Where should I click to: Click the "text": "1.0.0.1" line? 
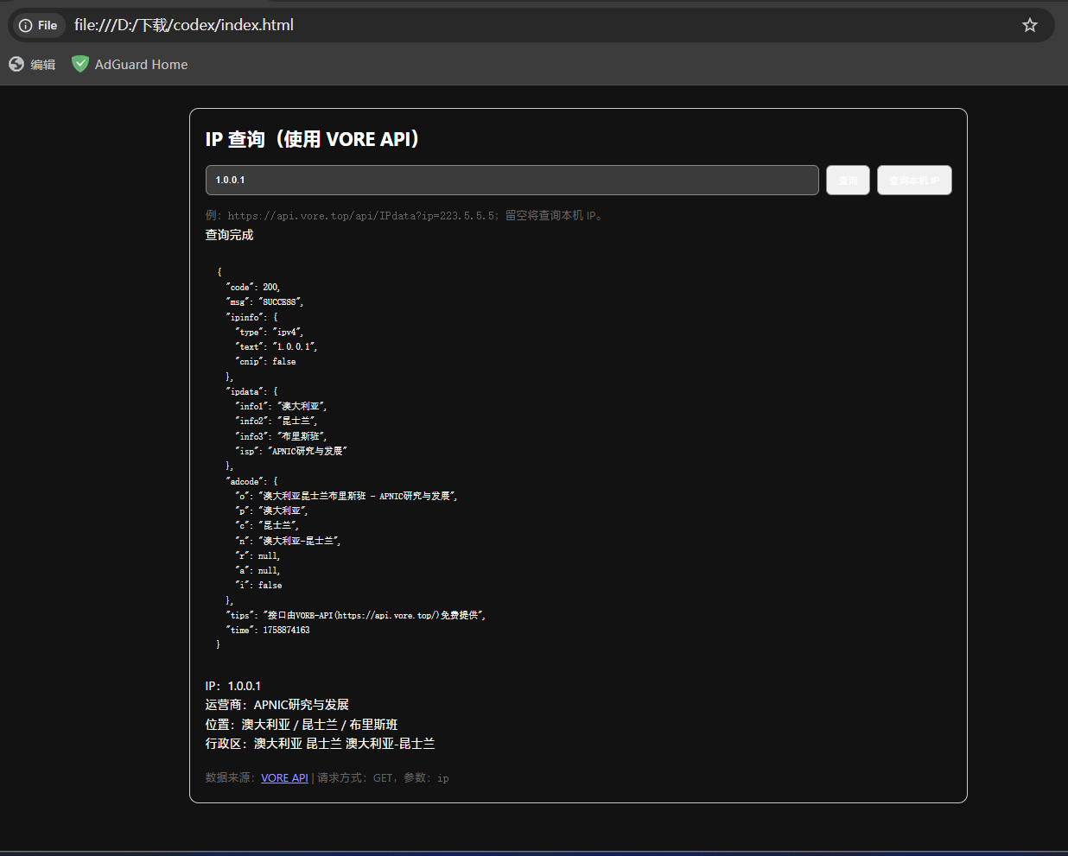(277, 346)
